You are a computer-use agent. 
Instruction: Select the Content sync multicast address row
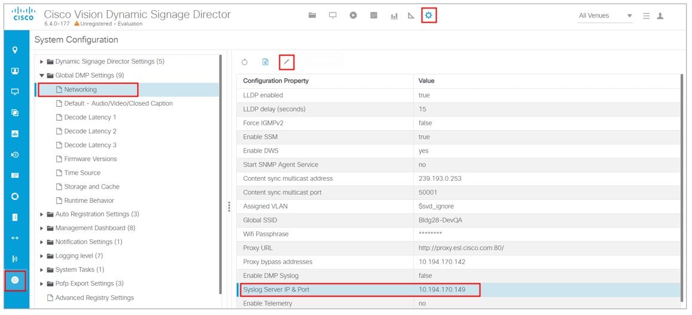pyautogui.click(x=459, y=178)
